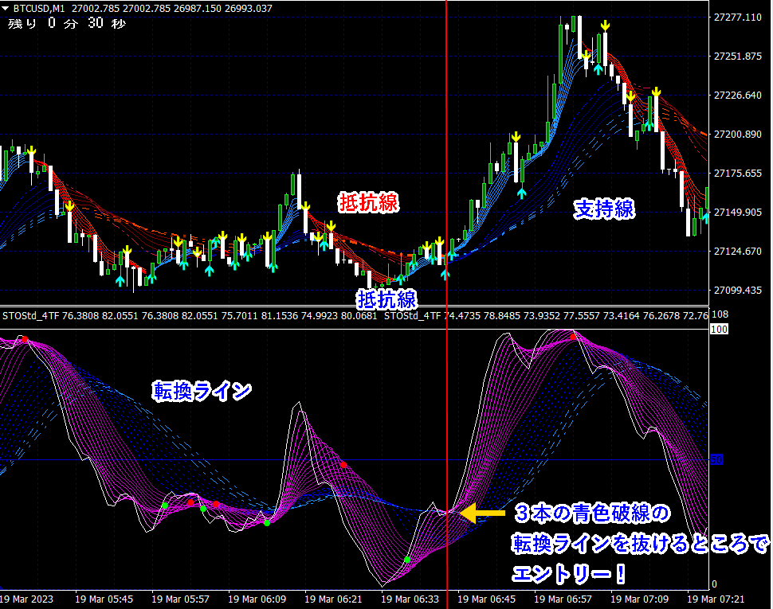Click the boxed 100 level label
The height and width of the screenshot is (609, 773).
tap(719, 329)
